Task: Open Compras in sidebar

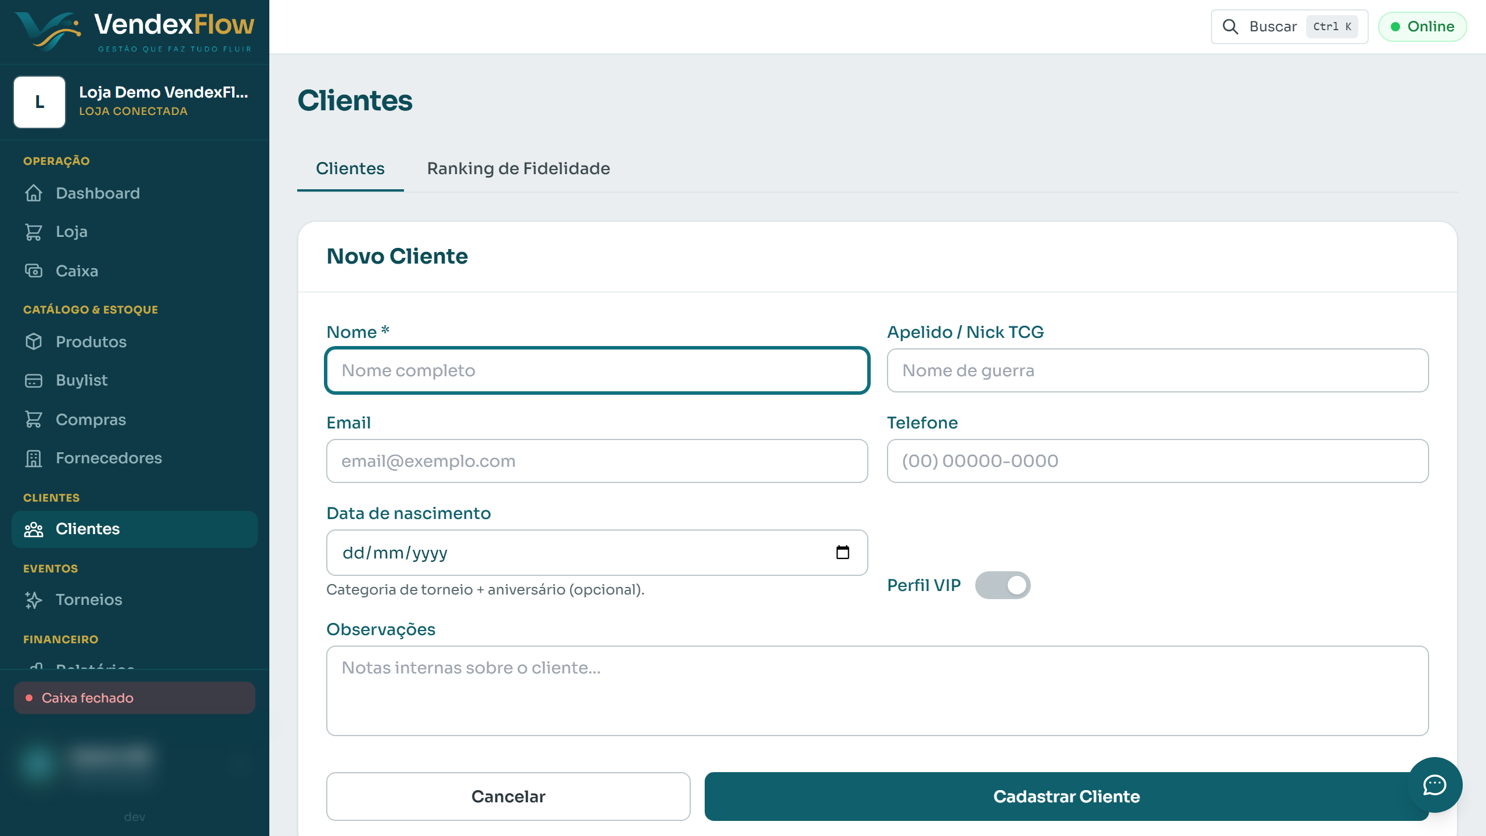Action: pos(135,420)
